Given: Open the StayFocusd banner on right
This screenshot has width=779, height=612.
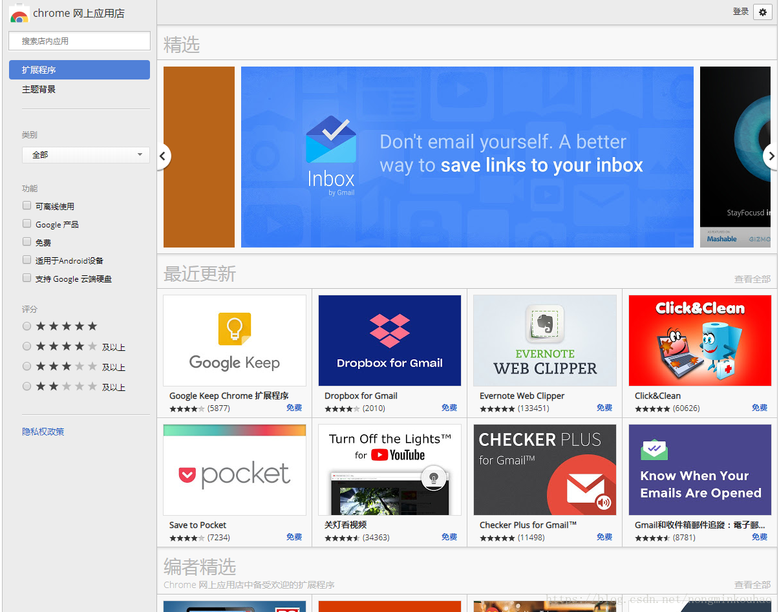Looking at the screenshot, I should click(736, 157).
